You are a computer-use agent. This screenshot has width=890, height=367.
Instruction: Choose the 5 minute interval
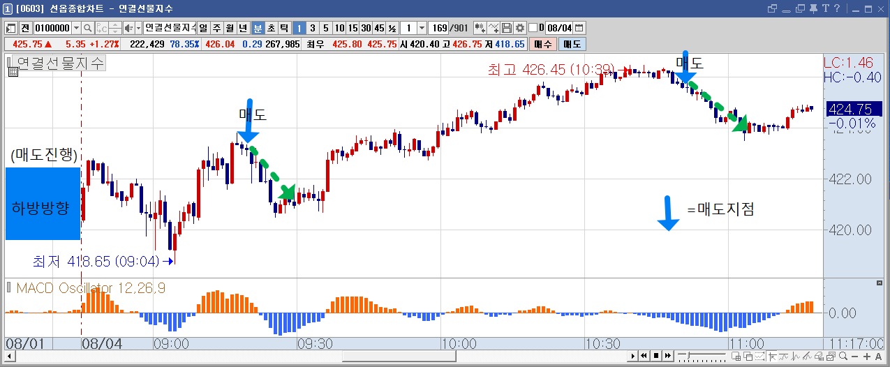[x=326, y=28]
